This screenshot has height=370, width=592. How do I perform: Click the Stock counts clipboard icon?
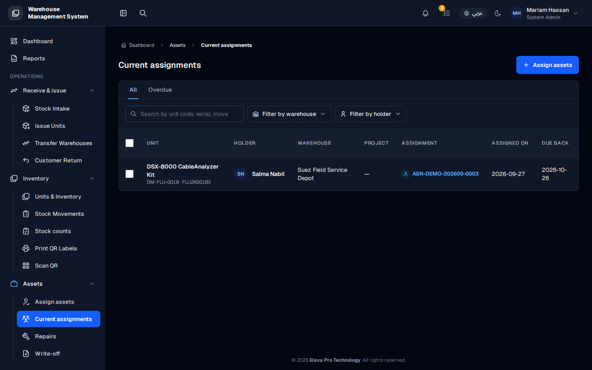pyautogui.click(x=26, y=231)
